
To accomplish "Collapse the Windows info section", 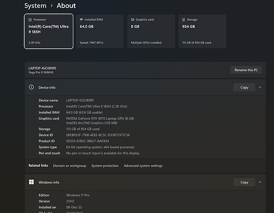I will click(260, 182).
